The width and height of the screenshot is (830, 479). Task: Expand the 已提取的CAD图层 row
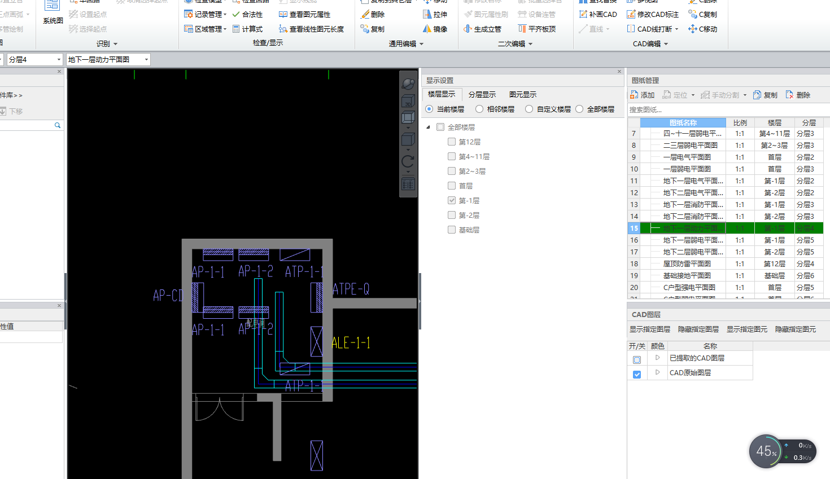[658, 358]
